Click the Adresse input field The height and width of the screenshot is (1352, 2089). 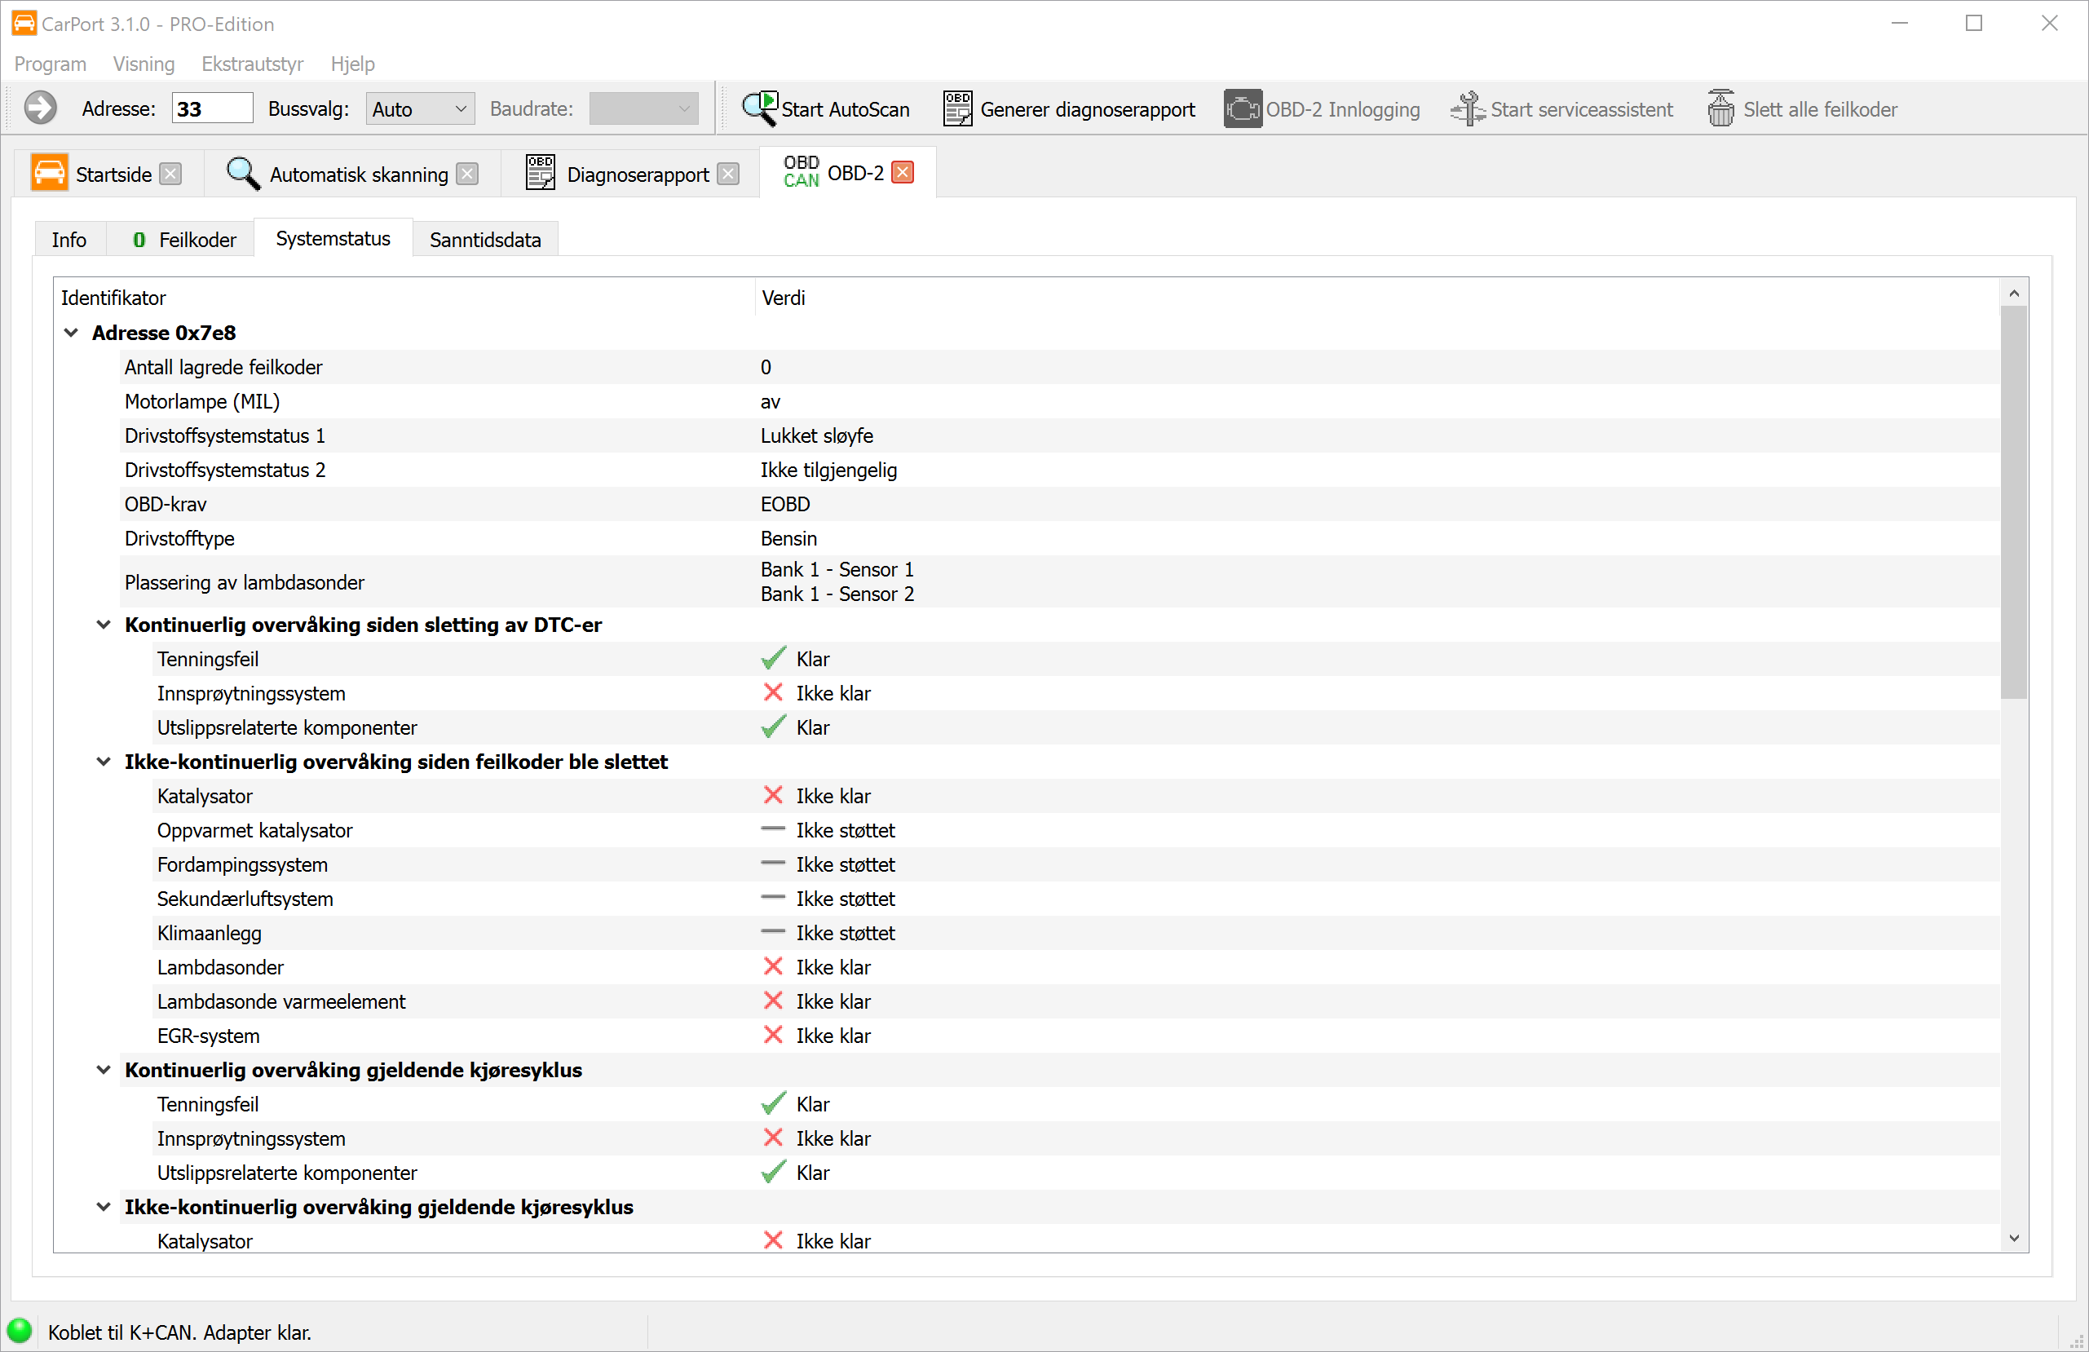coord(211,109)
